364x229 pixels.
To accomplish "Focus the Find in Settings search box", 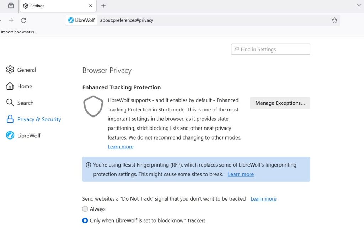I will (x=271, y=49).
